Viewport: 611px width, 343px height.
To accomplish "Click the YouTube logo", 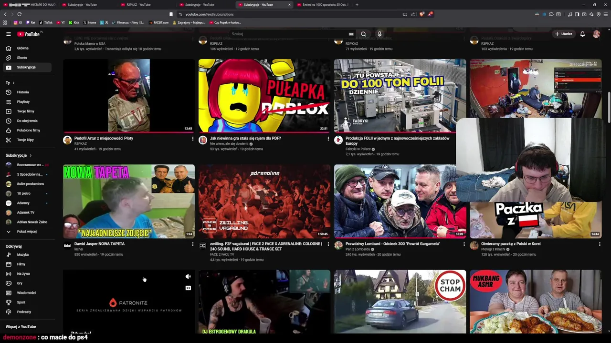I will [x=29, y=34].
